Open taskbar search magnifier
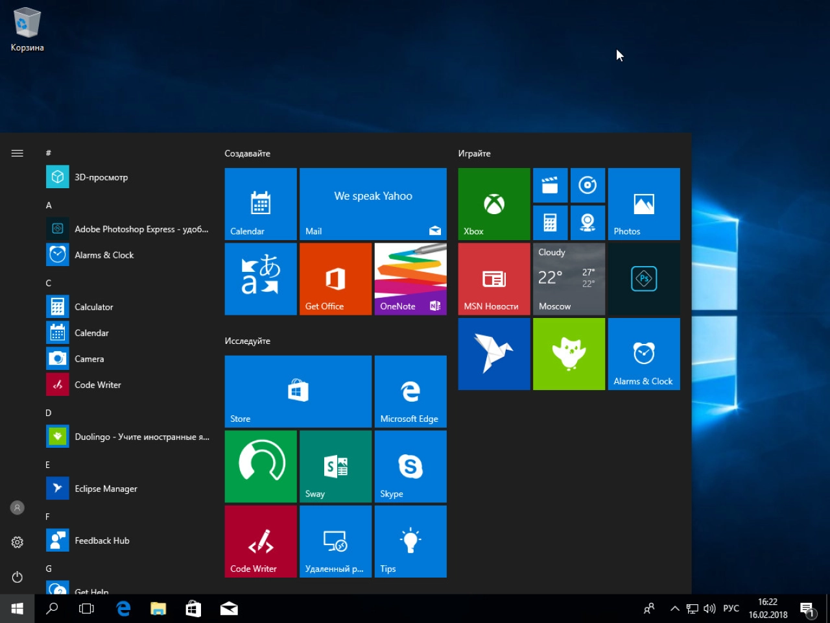This screenshot has height=623, width=830. pyautogui.click(x=52, y=609)
